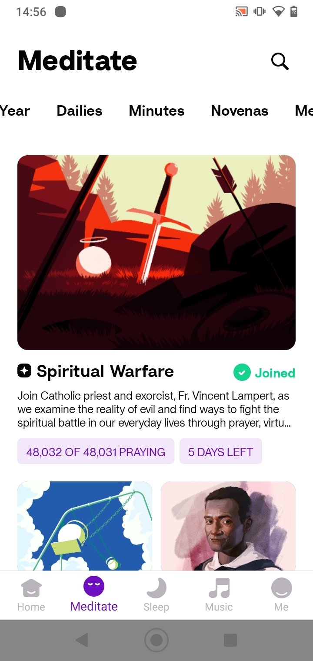Open the Sleep moon icon
Image resolution: width=313 pixels, height=661 pixels.
click(156, 588)
